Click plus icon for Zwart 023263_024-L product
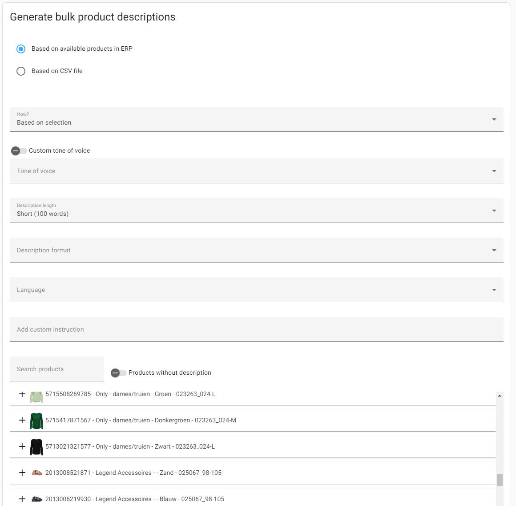Image resolution: width=516 pixels, height=506 pixels. point(22,446)
